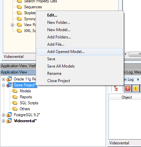Select Close Project menu entry

pos(80,81)
